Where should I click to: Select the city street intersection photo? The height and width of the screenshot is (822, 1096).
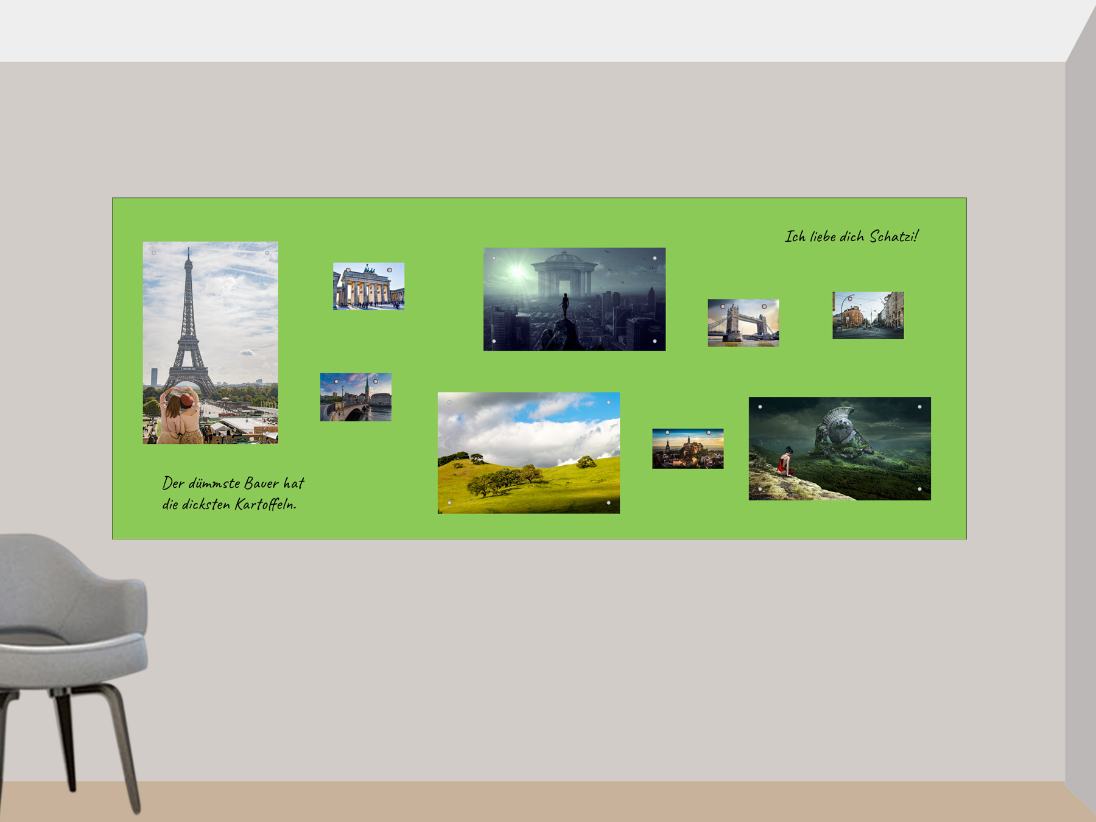tap(868, 315)
